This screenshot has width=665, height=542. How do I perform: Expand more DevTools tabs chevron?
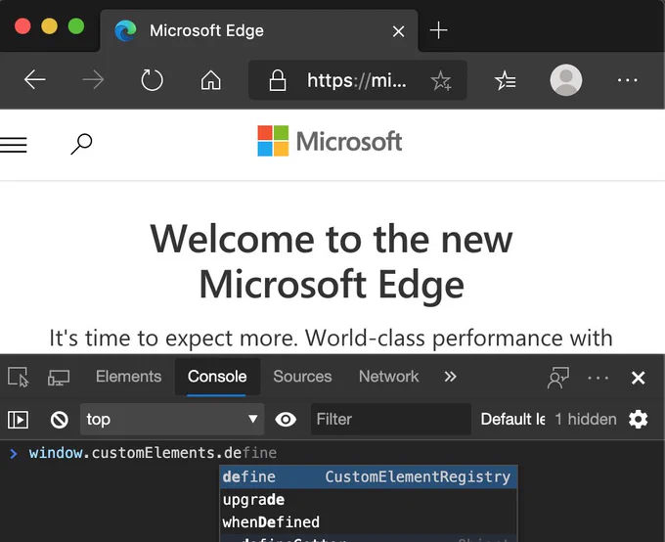click(451, 377)
